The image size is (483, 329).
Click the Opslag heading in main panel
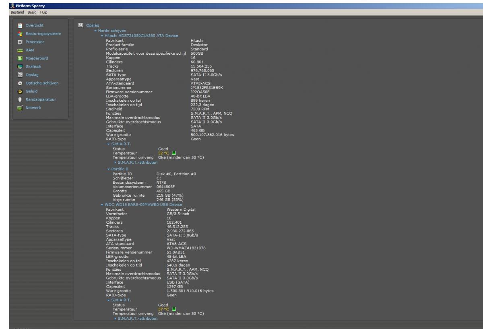tap(93, 26)
